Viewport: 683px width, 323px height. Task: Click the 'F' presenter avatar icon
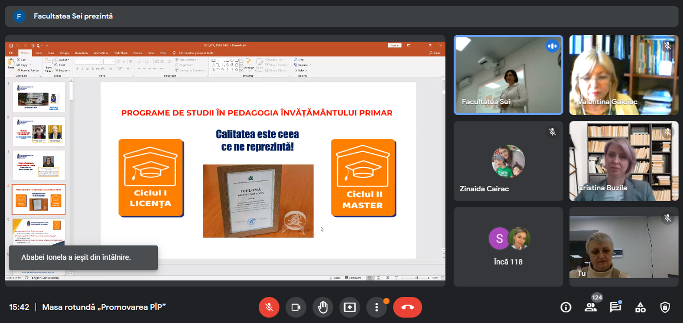19,16
